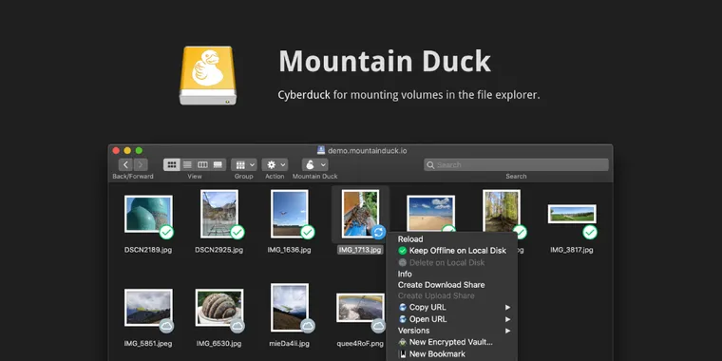Click the magnifier icon in Search

point(430,165)
